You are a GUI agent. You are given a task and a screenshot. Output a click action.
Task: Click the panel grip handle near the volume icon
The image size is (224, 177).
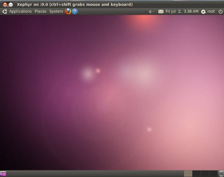tap(146, 12)
